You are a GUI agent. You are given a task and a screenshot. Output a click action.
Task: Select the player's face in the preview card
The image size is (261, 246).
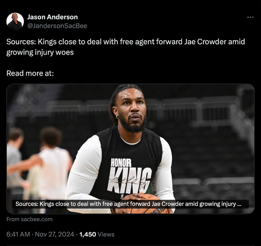(x=132, y=110)
